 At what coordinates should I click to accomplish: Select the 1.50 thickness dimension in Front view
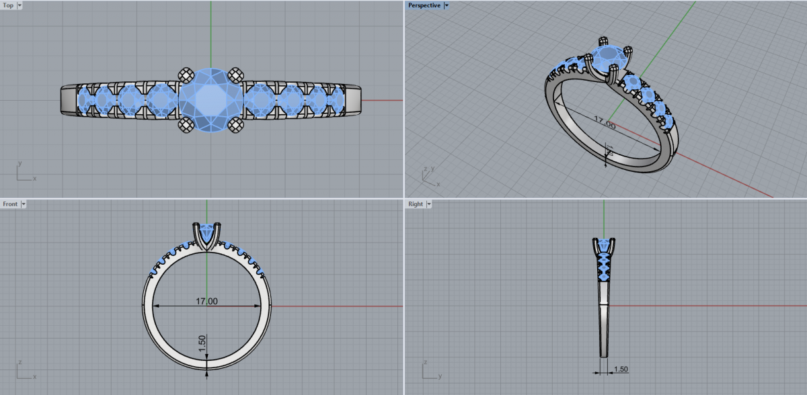202,345
